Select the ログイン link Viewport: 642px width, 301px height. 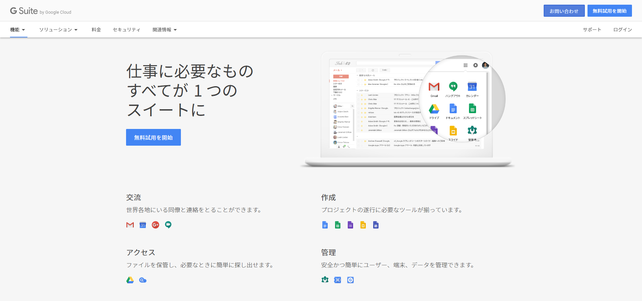click(x=623, y=30)
